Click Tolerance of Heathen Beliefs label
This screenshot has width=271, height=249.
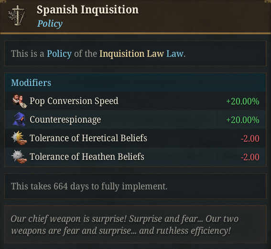pos(87,157)
